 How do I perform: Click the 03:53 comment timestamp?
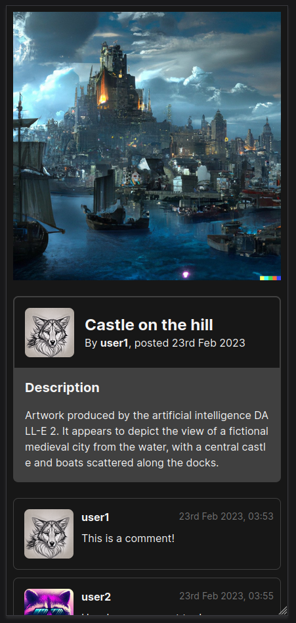[226, 516]
